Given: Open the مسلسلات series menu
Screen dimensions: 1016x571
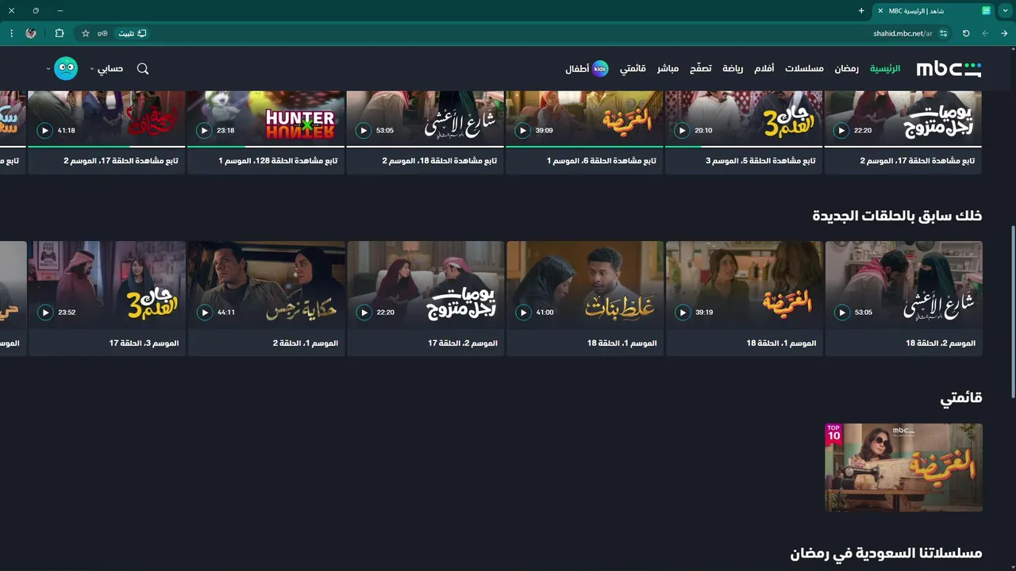Looking at the screenshot, I should pyautogui.click(x=804, y=69).
